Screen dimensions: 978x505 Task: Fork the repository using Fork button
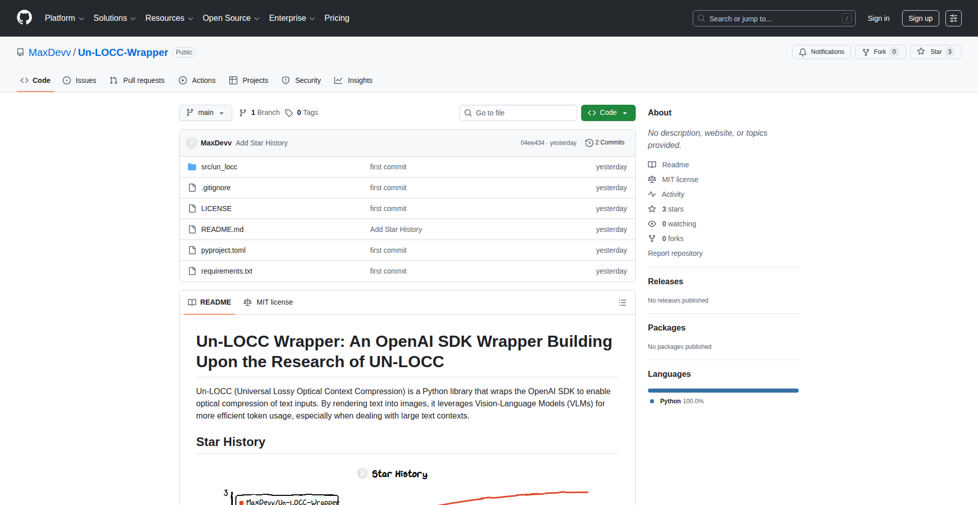coord(880,52)
